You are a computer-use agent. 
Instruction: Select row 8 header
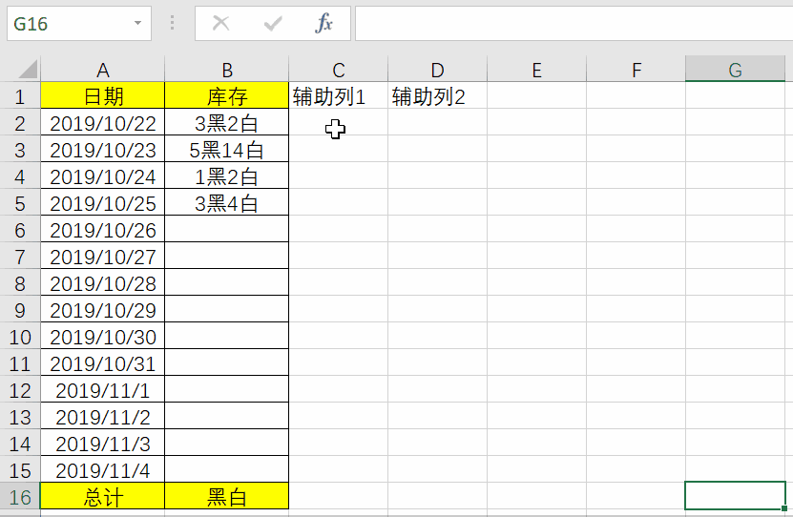[20, 283]
